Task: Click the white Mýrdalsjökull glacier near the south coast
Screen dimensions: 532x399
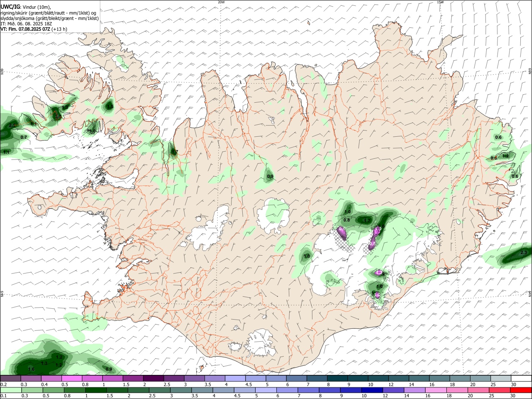Action: coord(261,343)
